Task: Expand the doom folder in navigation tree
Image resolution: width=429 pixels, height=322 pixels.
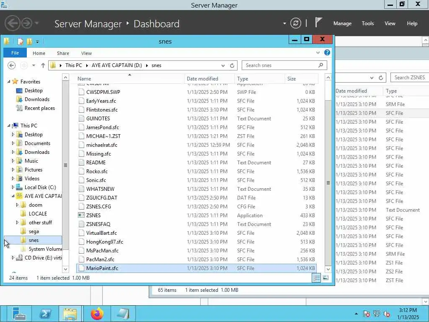Action: 17,205
